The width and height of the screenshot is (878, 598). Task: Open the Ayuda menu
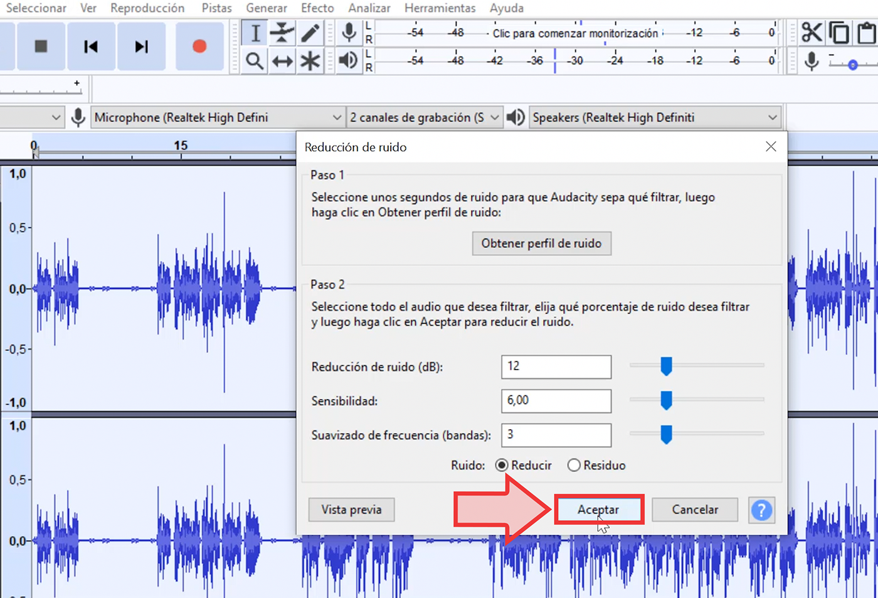coord(507,8)
